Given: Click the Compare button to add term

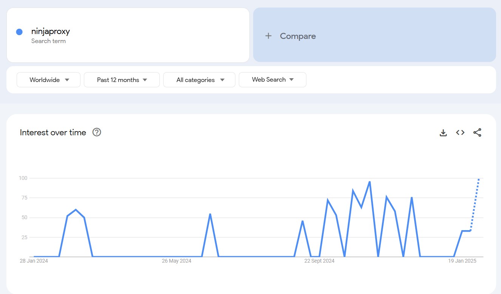Looking at the screenshot, I should tap(374, 35).
